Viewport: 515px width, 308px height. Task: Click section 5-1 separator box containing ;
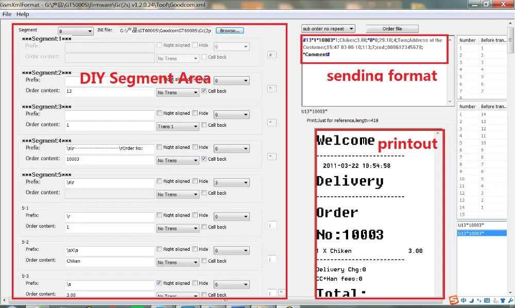click(x=271, y=225)
